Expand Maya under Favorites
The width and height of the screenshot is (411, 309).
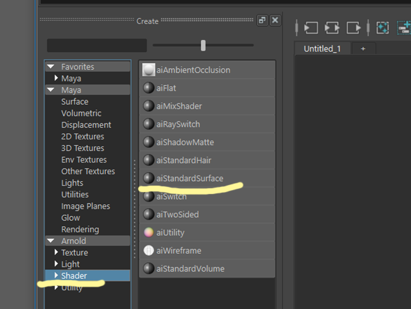[56, 78]
